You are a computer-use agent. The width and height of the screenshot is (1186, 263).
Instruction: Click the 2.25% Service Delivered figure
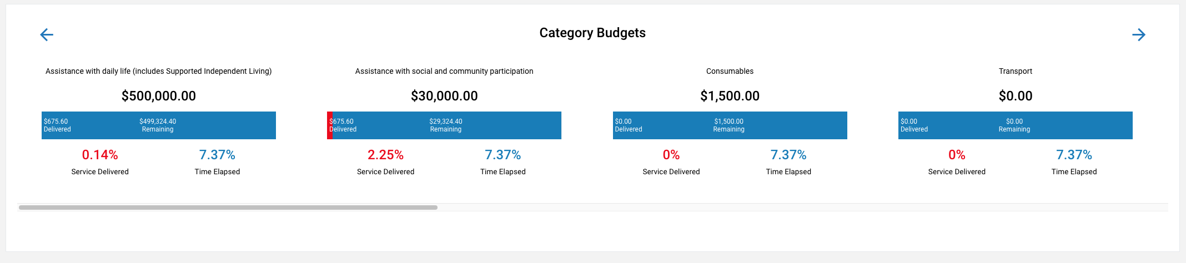click(x=385, y=155)
